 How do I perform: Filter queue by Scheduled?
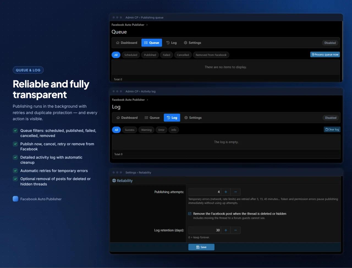tap(131, 55)
